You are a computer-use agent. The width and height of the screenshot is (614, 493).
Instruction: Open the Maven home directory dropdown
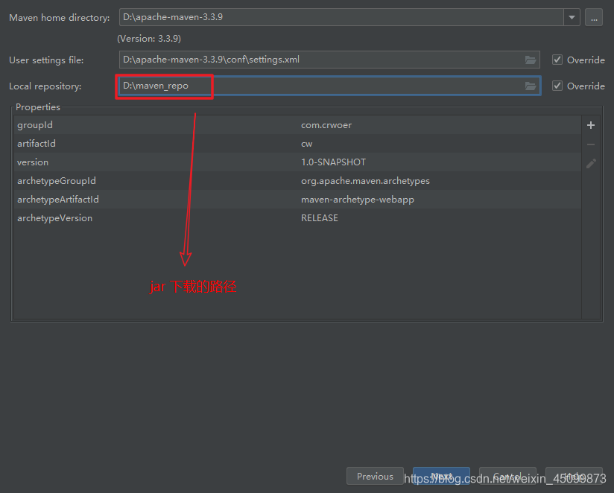point(572,18)
